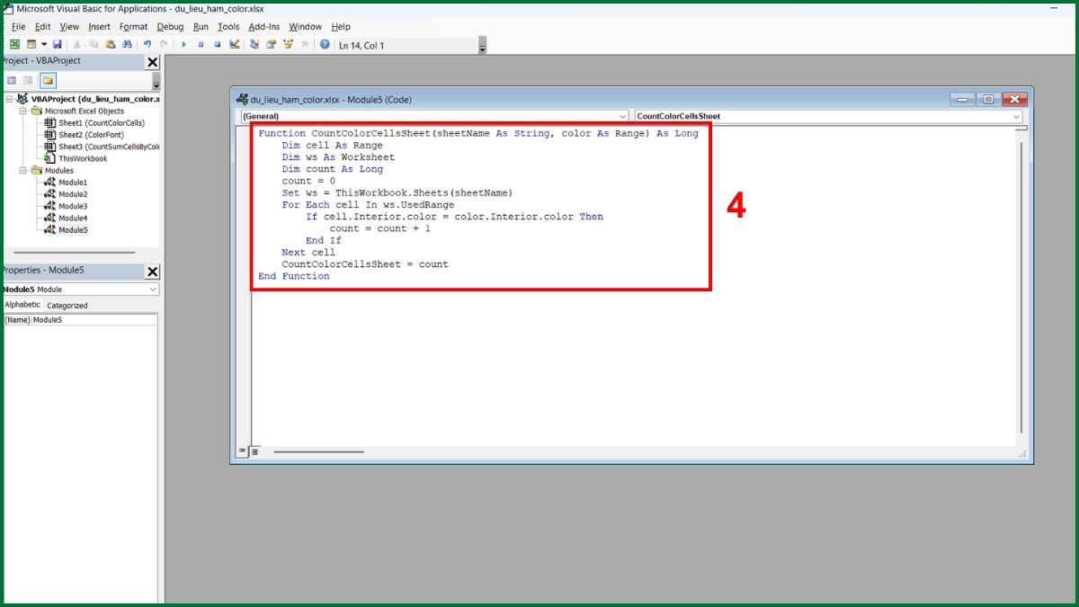Select Module1 in project tree
1079x607 pixels.
[73, 183]
